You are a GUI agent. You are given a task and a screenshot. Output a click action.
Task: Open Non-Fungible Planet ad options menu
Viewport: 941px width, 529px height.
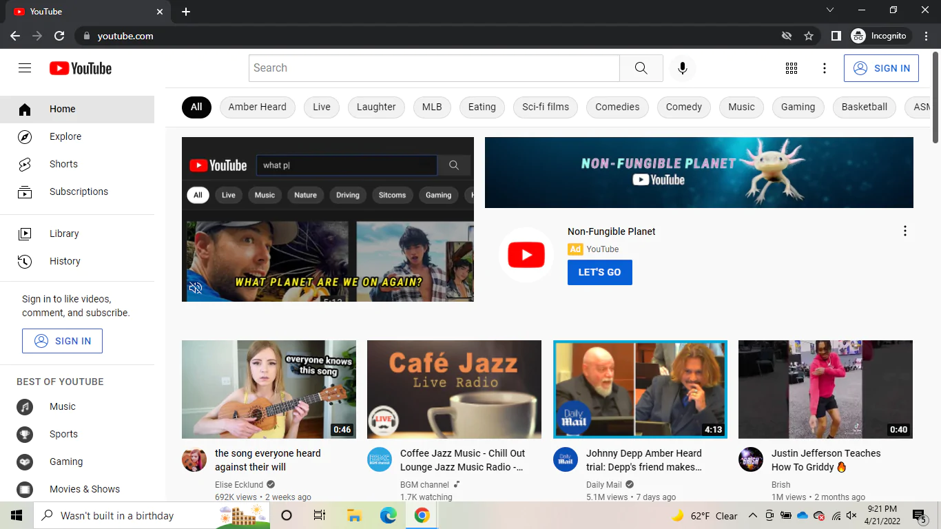[904, 231]
